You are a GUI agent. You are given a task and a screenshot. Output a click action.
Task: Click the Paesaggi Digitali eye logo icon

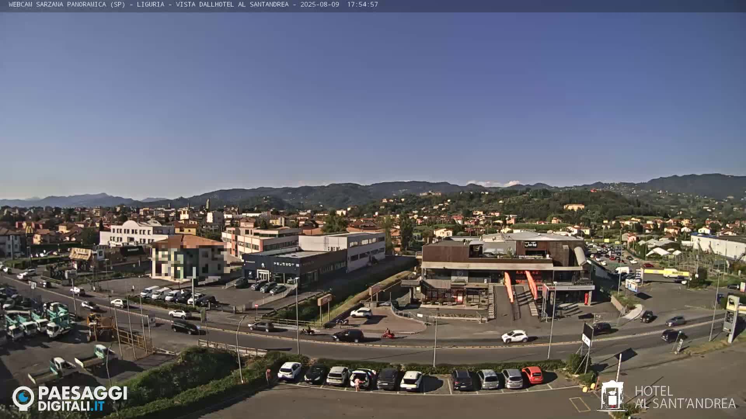tap(23, 398)
